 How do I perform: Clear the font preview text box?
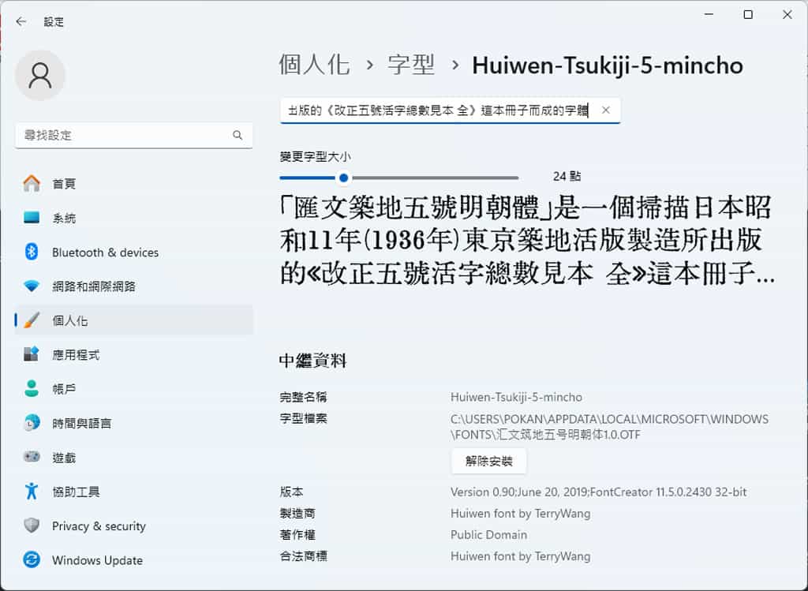click(606, 110)
